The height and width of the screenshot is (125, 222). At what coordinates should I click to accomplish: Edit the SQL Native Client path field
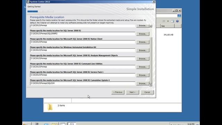pyautogui.click(x=83, y=42)
